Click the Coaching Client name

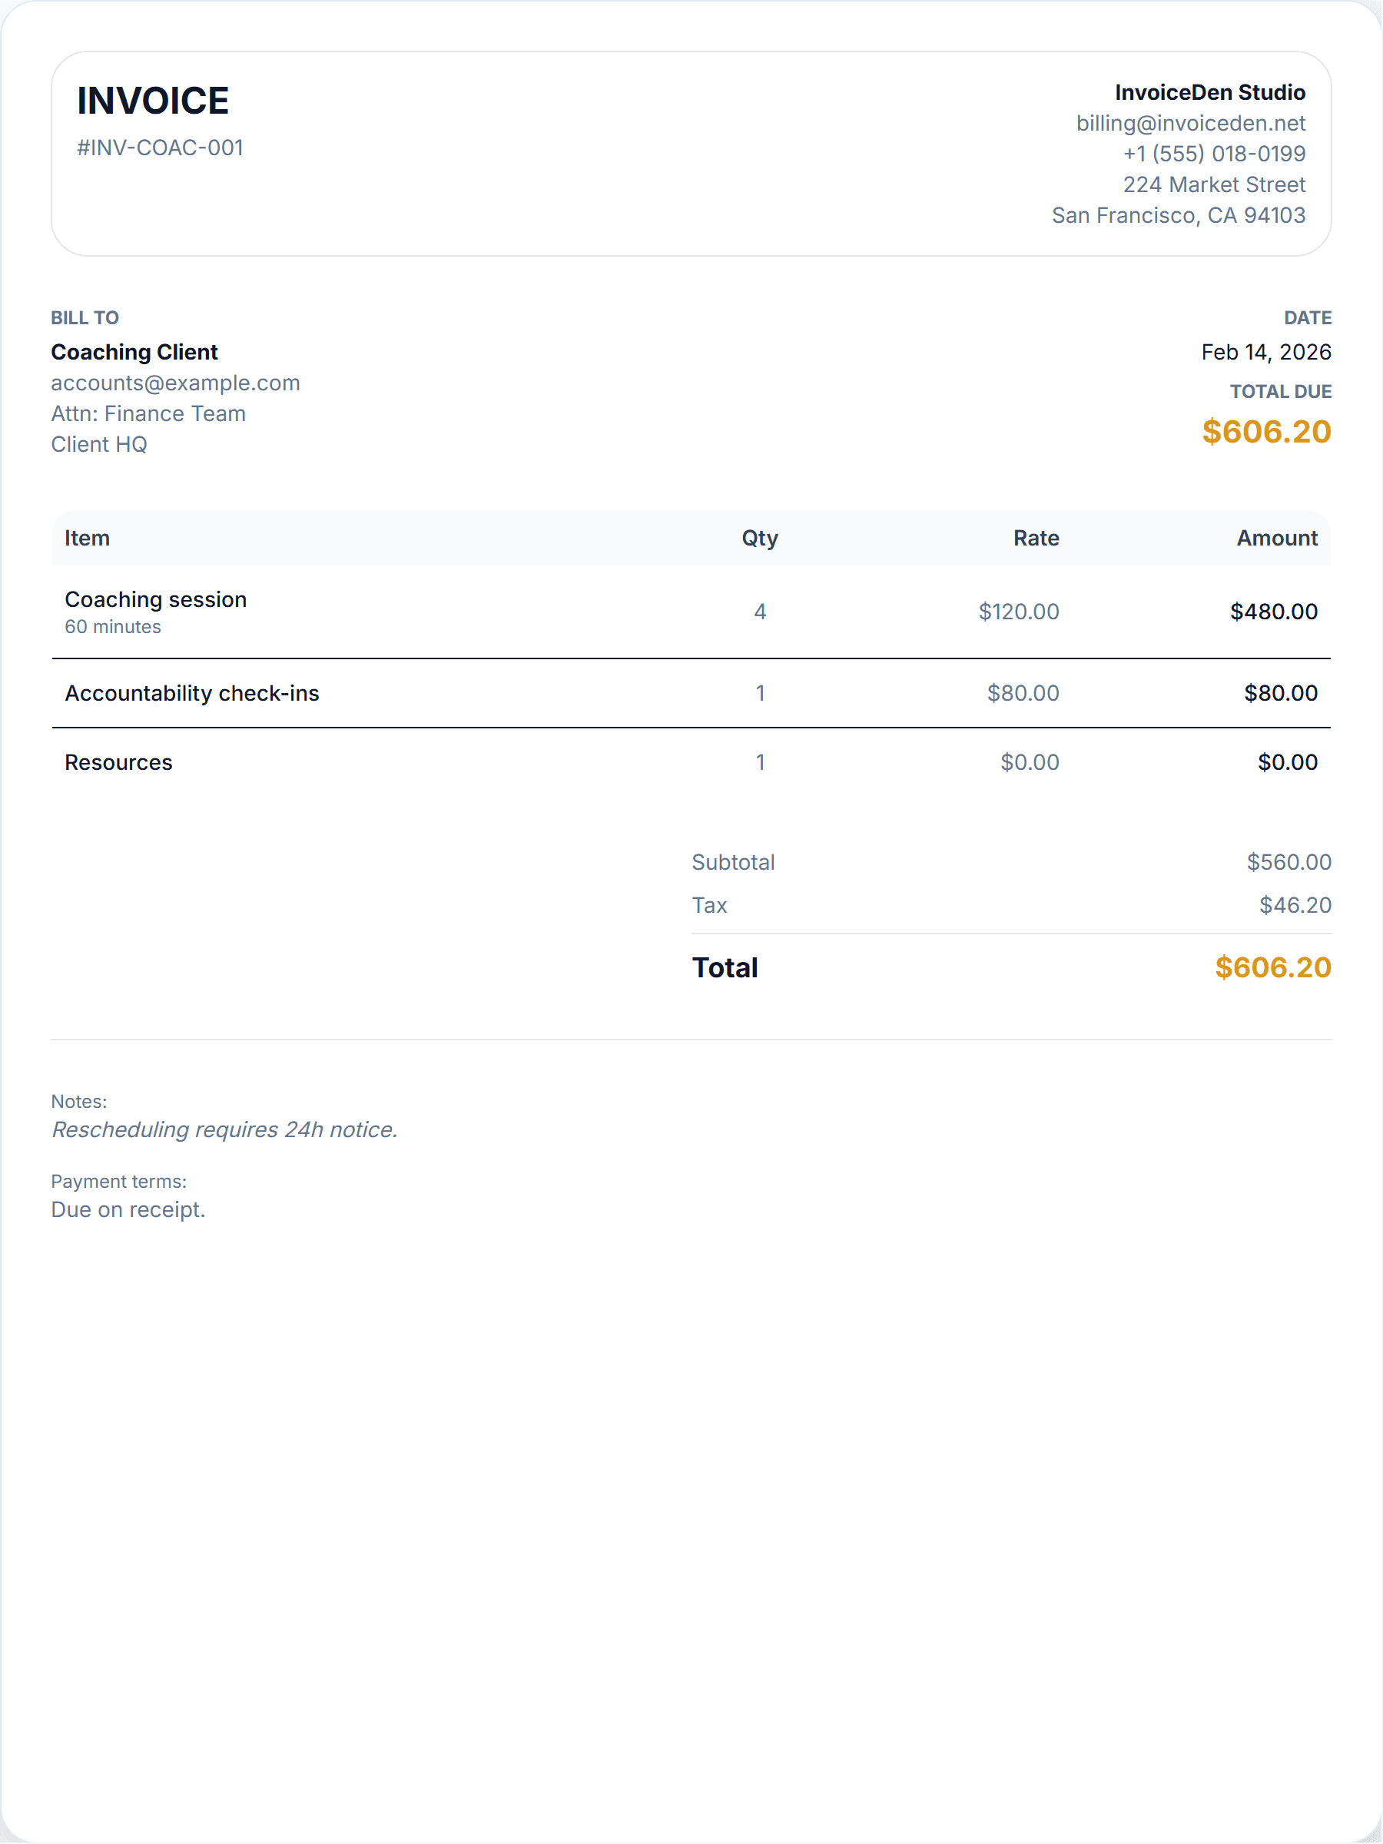click(134, 352)
